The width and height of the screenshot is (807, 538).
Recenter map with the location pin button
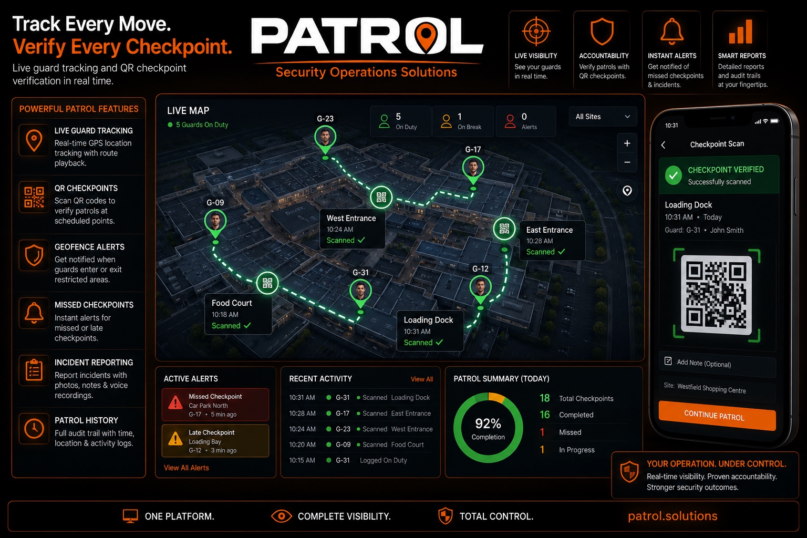point(627,191)
